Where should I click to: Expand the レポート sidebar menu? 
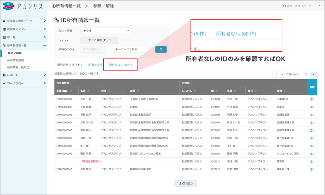[x=24, y=75]
